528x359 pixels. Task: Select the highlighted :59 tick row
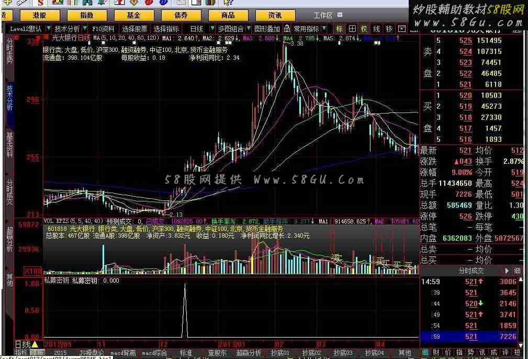[468, 336]
